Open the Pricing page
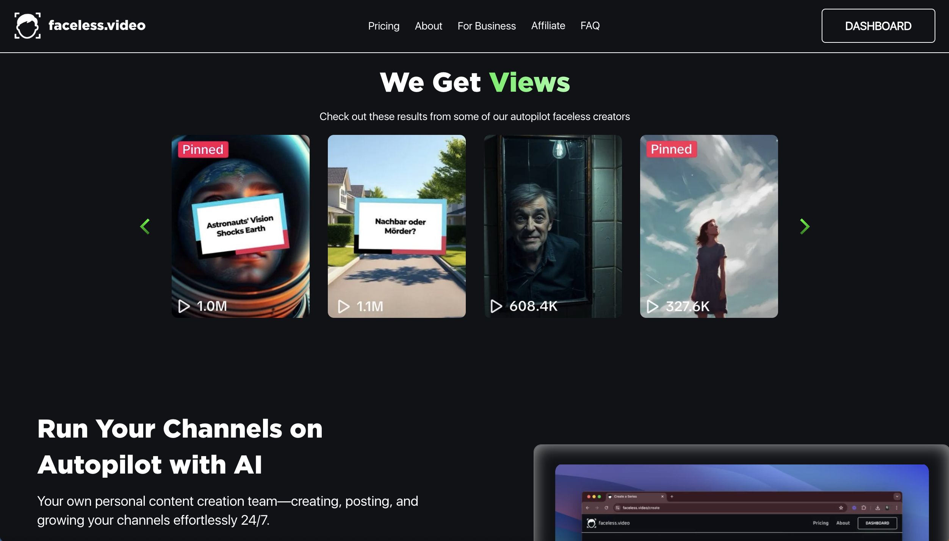The image size is (949, 541). (384, 26)
